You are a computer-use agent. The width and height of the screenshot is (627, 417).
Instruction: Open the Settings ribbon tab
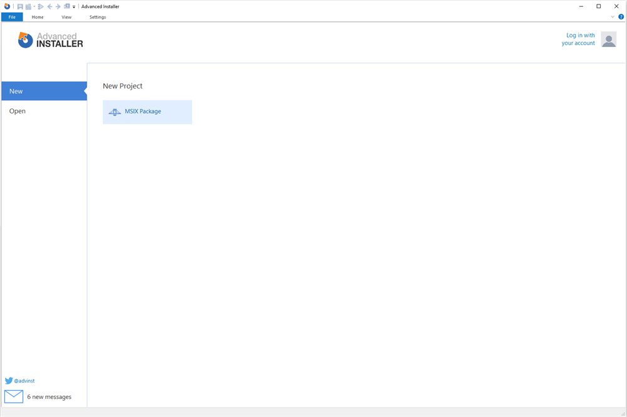tap(98, 17)
